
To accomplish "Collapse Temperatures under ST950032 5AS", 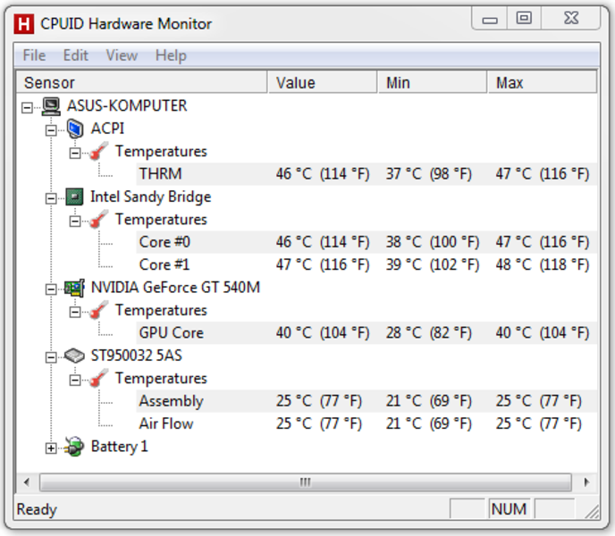I will click(x=75, y=380).
